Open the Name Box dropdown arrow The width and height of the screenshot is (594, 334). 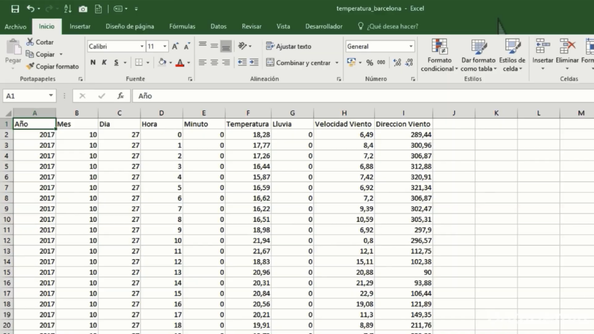coord(51,96)
